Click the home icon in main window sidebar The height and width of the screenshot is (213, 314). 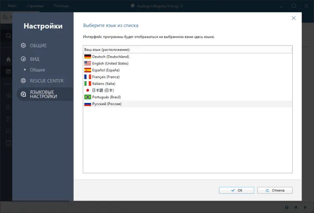point(8,59)
